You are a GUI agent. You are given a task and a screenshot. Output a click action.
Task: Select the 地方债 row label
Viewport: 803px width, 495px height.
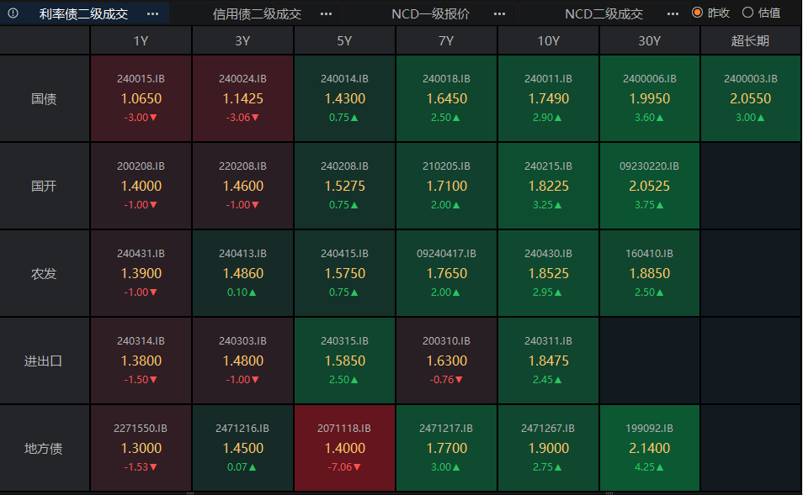44,448
